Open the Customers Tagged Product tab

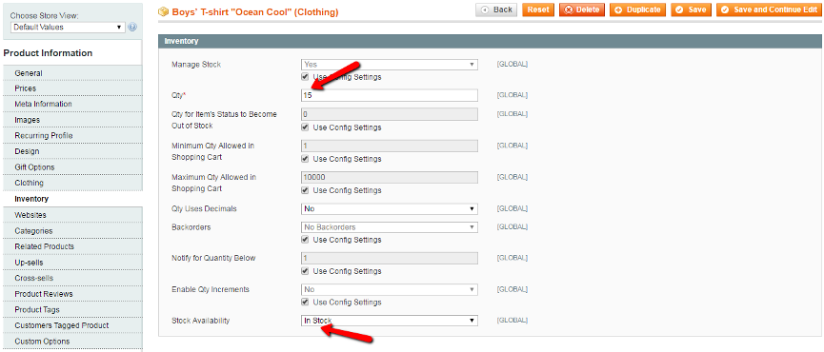[x=72, y=325]
